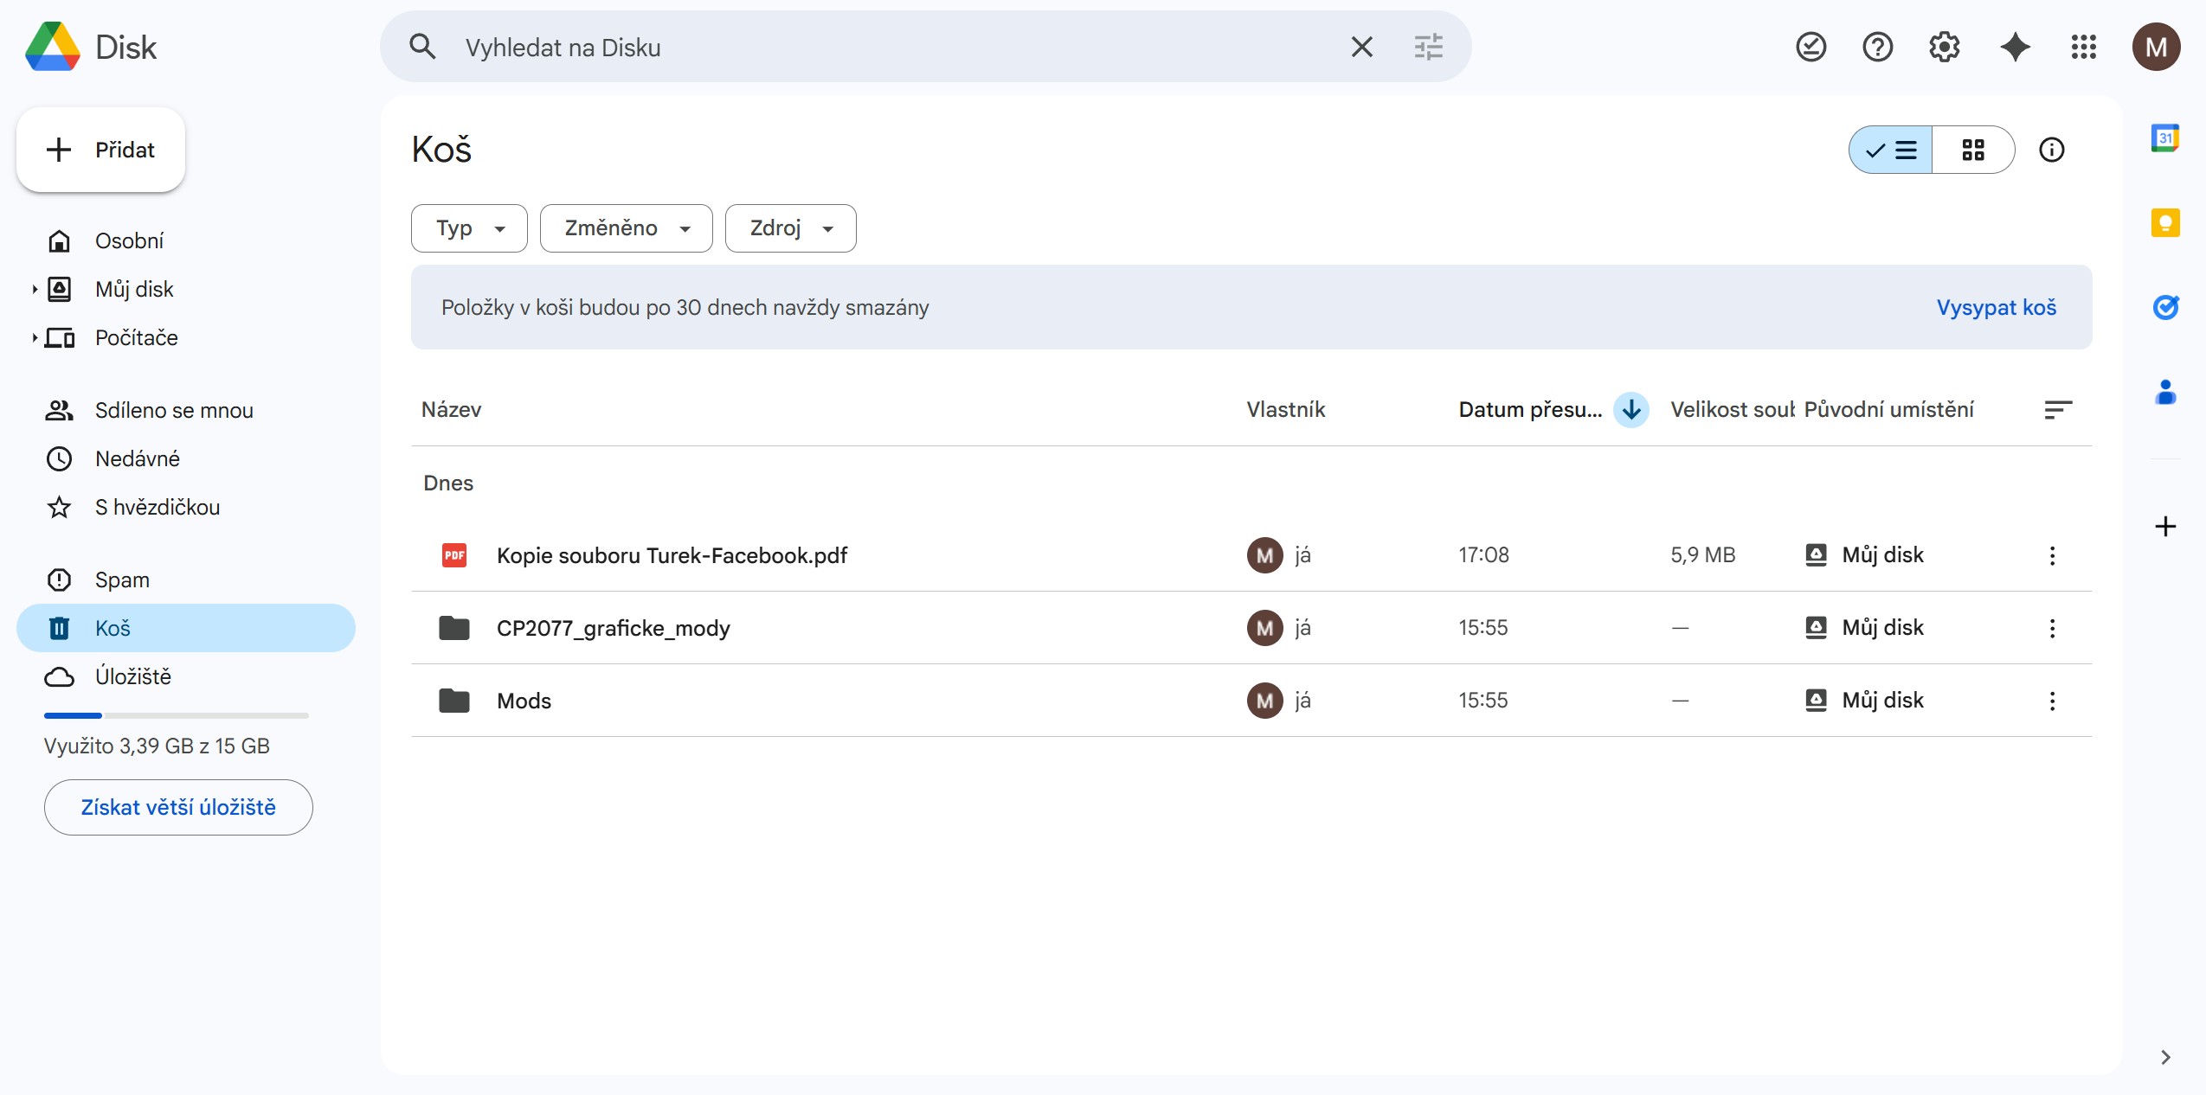This screenshot has height=1095, width=2206.
Task: Expand Můj disk tree arrow
Action: (x=35, y=289)
